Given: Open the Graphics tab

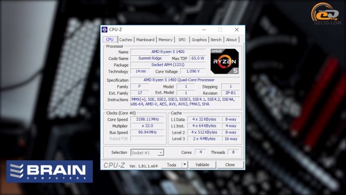Looking at the screenshot, I should (199, 40).
